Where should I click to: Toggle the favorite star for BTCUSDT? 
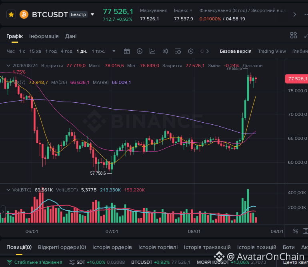click(x=11, y=14)
